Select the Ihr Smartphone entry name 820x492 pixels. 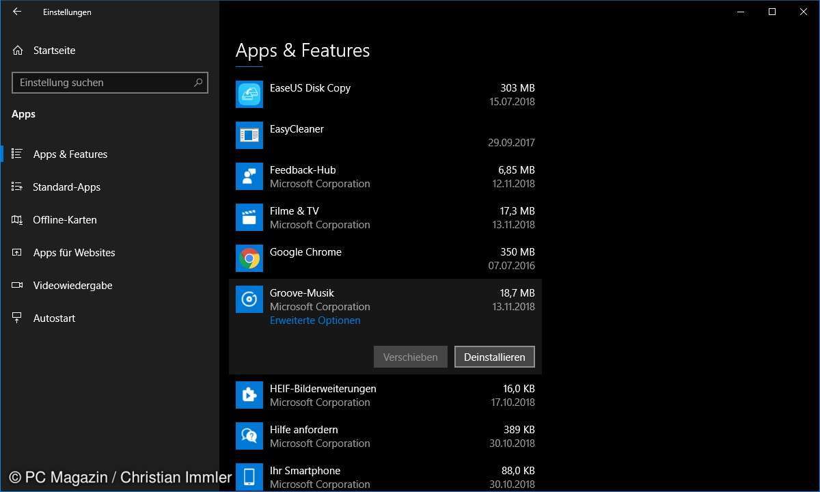click(305, 470)
